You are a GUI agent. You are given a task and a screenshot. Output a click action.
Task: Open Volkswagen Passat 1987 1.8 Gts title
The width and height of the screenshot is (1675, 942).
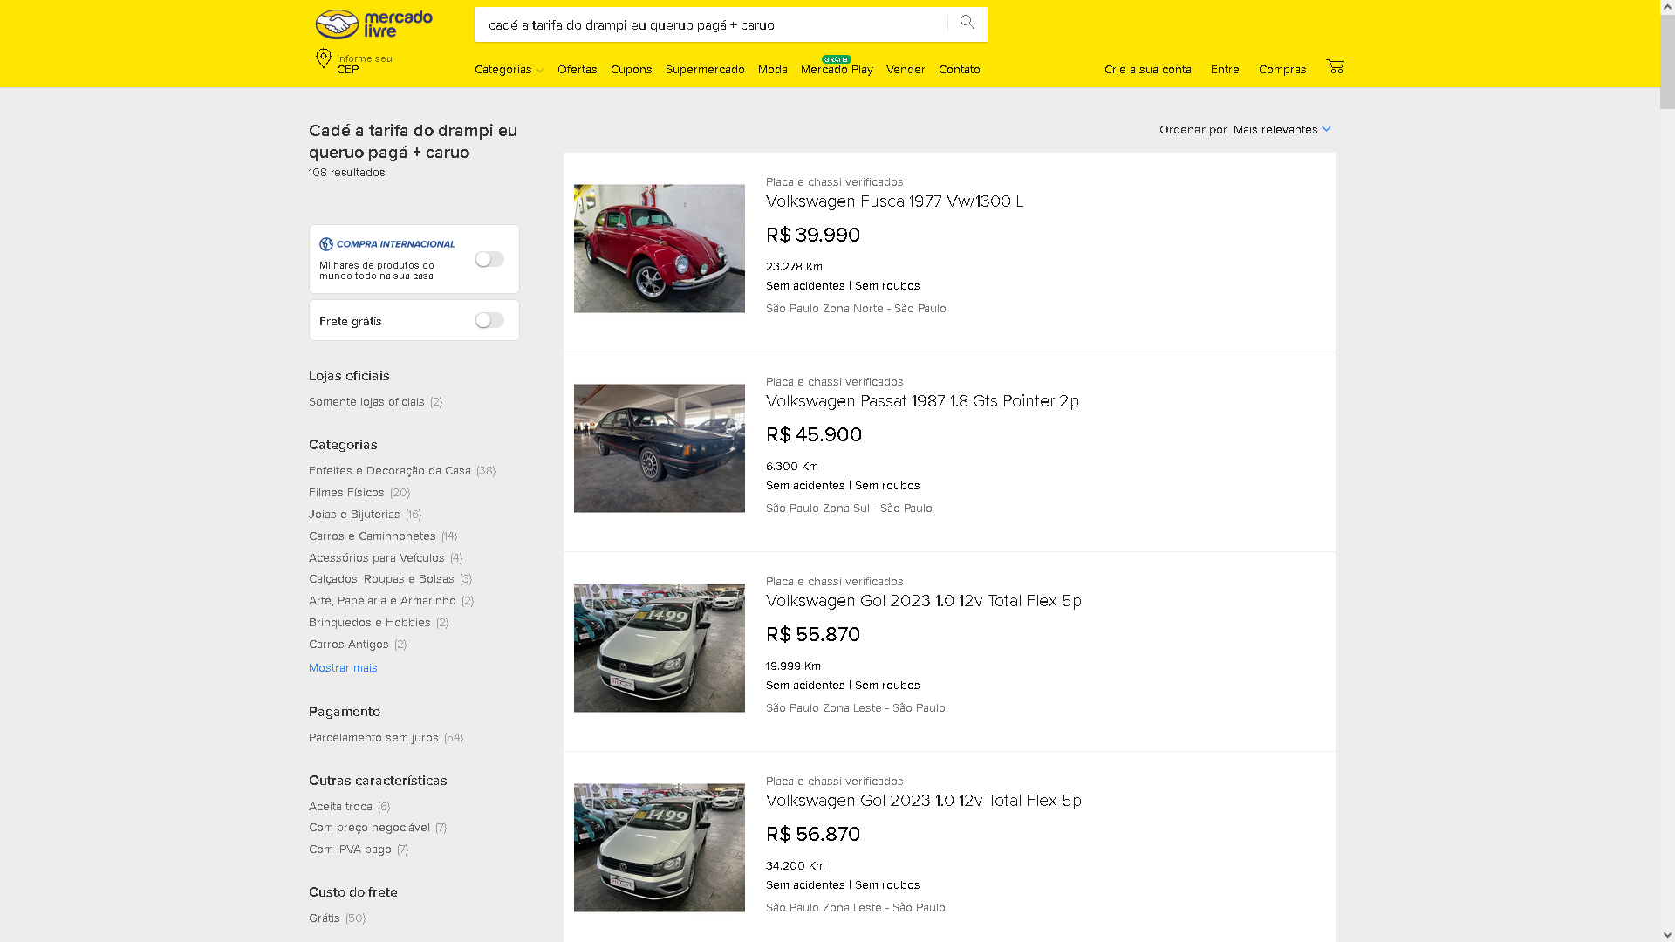coord(922,400)
